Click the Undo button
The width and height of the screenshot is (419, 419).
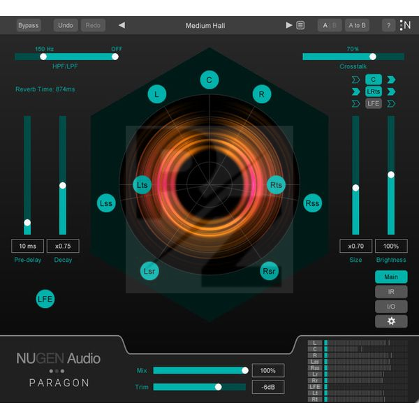pyautogui.click(x=66, y=25)
